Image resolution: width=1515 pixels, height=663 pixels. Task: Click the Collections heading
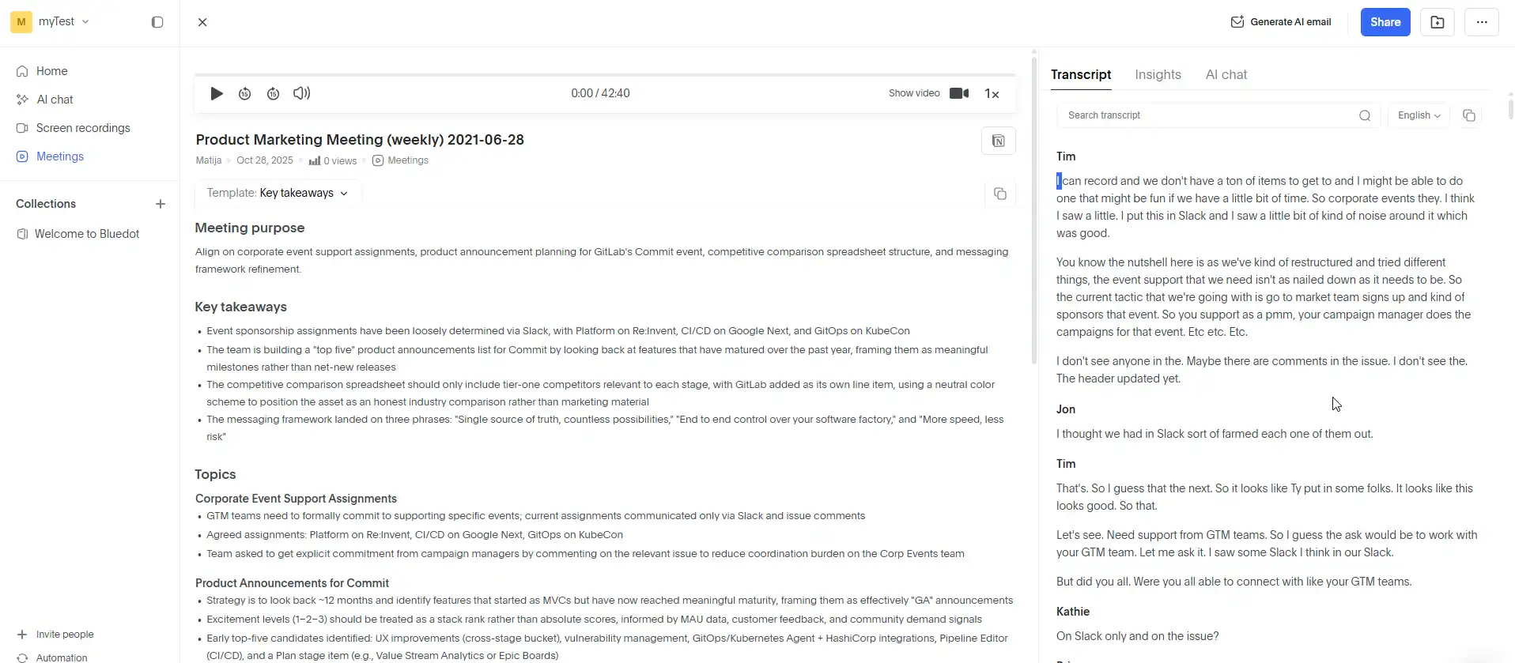(x=46, y=204)
